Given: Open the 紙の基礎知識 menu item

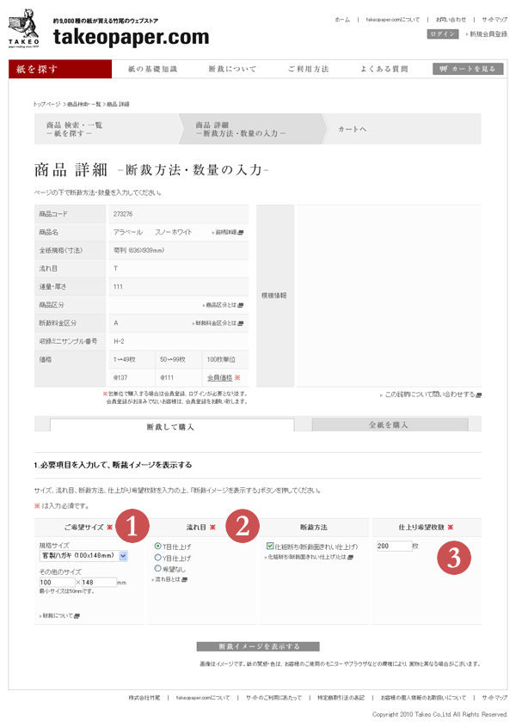Looking at the screenshot, I should click(x=152, y=69).
